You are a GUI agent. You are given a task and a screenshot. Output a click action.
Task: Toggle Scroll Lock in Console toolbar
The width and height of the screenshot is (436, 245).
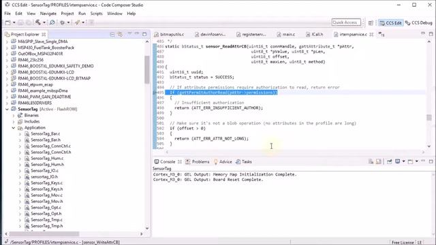point(379,162)
